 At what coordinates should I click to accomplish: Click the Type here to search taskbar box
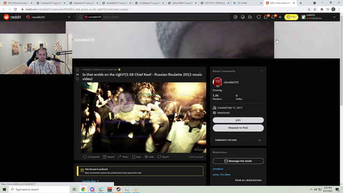click(39, 189)
